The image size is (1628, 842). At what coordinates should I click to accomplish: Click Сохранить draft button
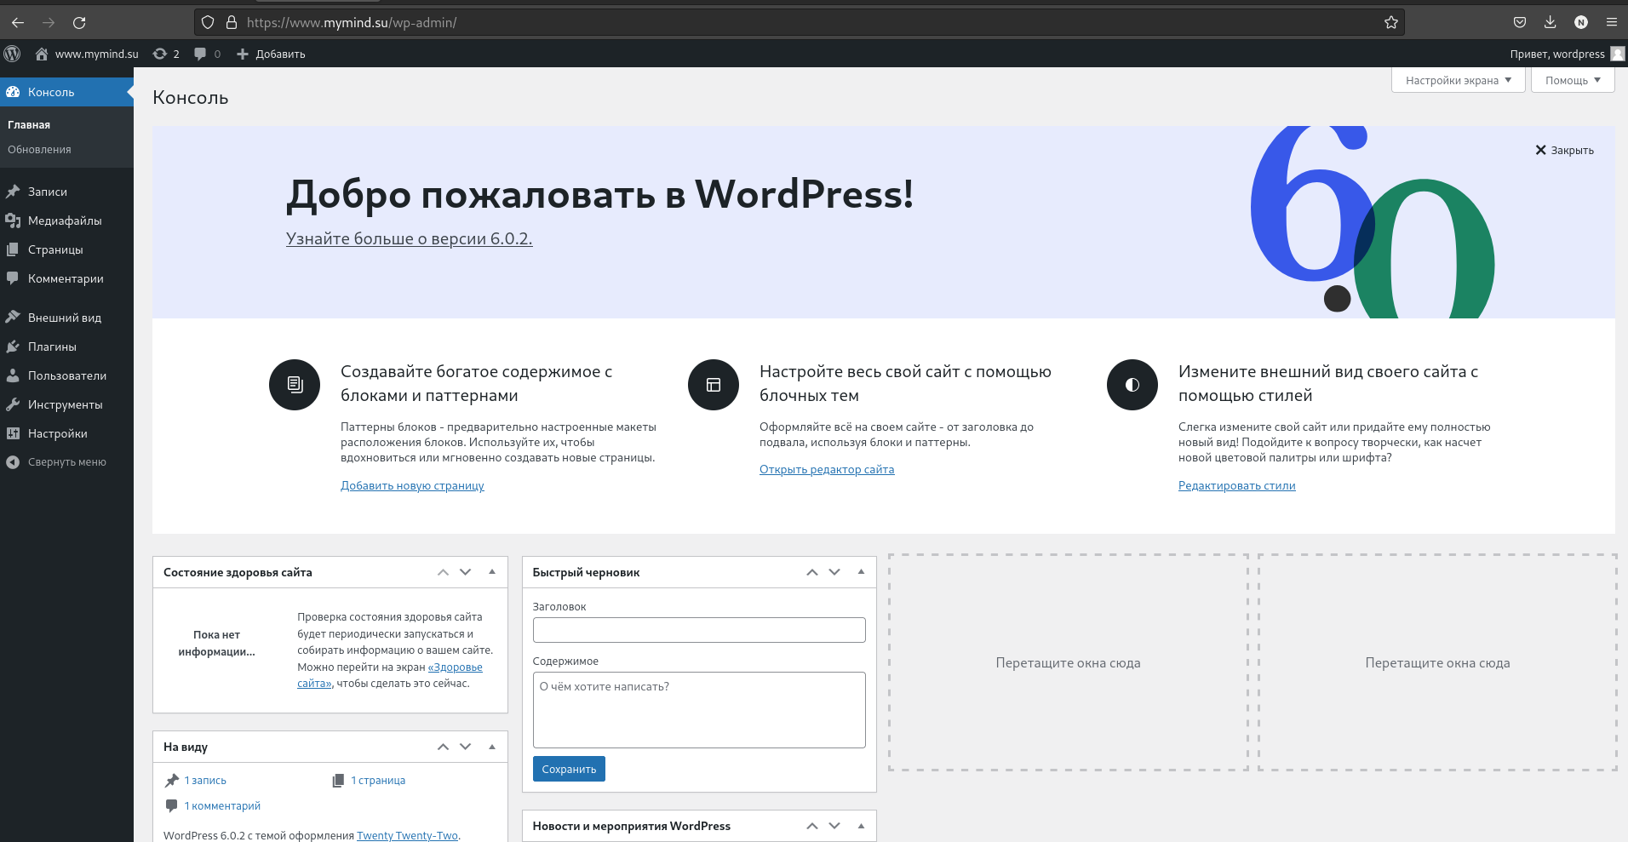[x=569, y=769]
